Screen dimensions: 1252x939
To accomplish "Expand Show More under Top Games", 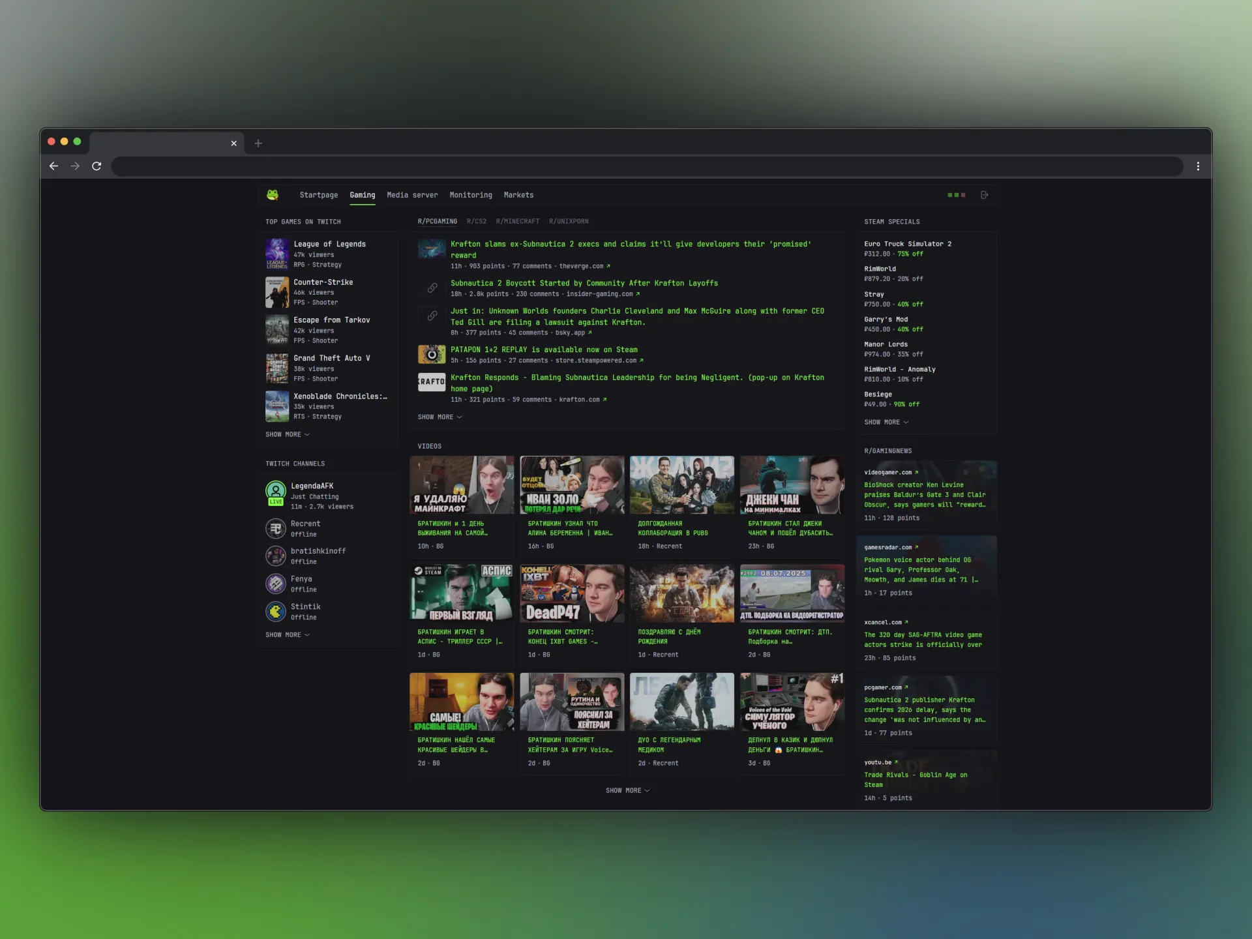I will pos(288,434).
